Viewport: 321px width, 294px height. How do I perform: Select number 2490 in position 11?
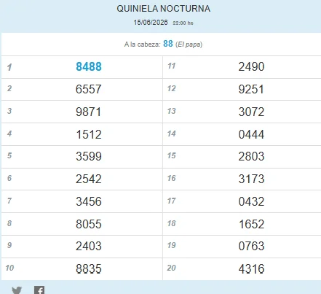pos(251,66)
